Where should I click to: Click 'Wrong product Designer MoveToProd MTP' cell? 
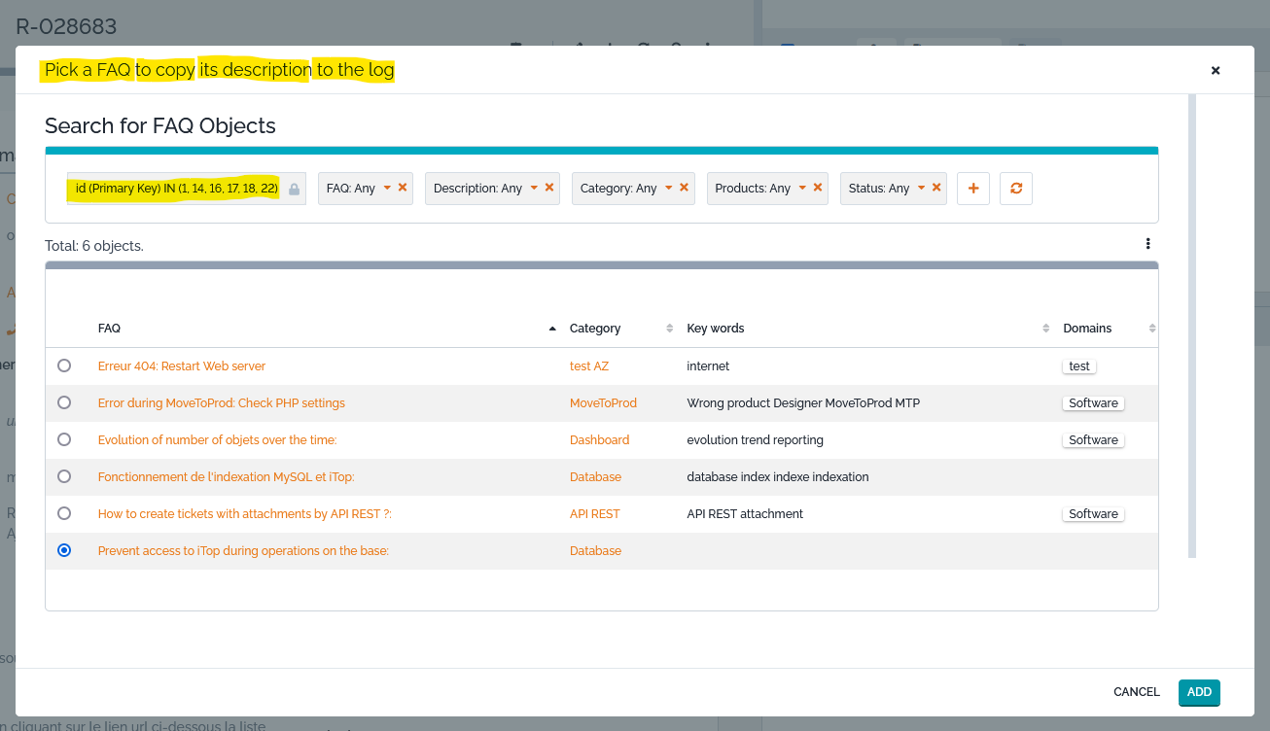[x=803, y=403]
